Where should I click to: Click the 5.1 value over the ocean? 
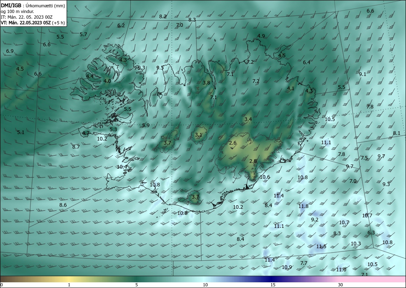(x=21, y=132)
